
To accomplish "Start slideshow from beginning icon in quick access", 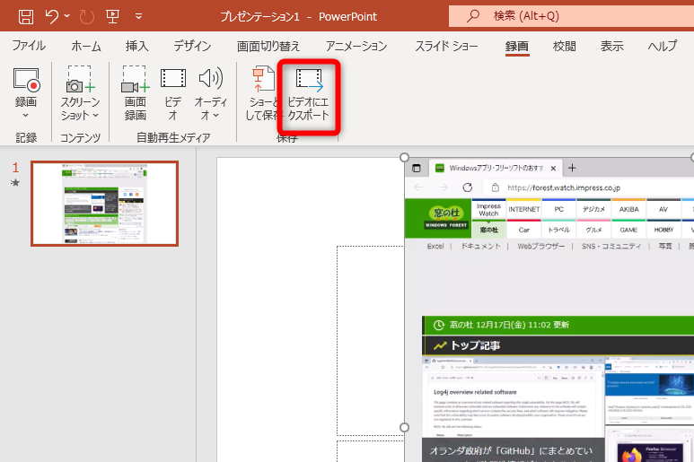I will coord(113,17).
